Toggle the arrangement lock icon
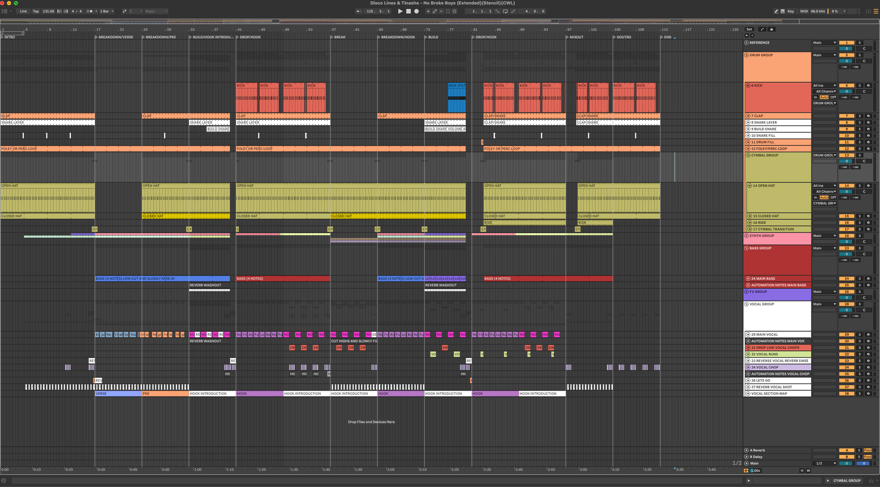This screenshot has width=880, height=487. pyautogui.click(x=772, y=29)
